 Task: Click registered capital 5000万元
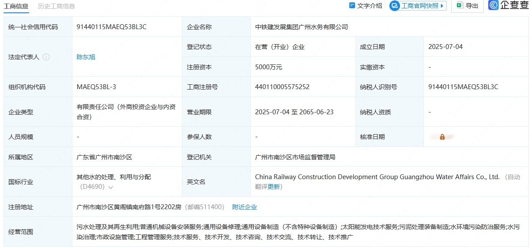(268, 67)
